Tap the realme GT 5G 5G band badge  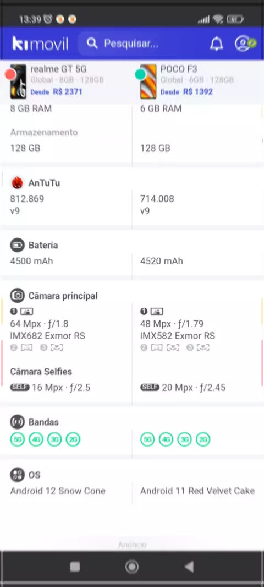pos(17,439)
